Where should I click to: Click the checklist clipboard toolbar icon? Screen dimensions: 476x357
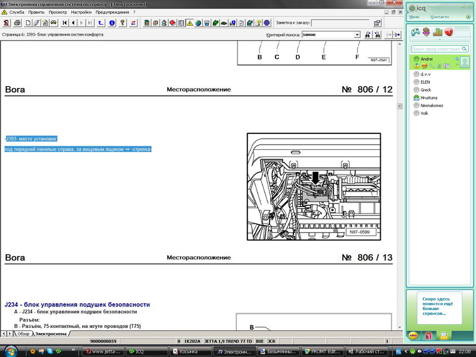(x=241, y=23)
